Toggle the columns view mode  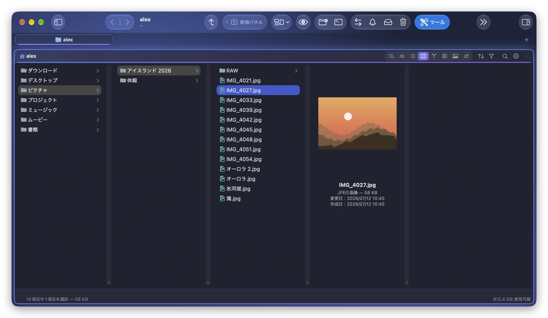click(423, 56)
